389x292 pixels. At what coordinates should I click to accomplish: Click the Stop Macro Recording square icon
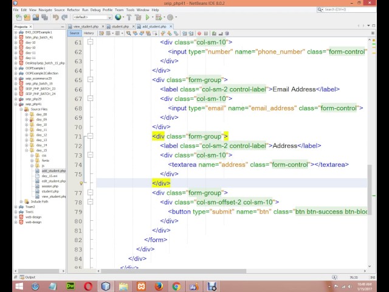(x=206, y=33)
